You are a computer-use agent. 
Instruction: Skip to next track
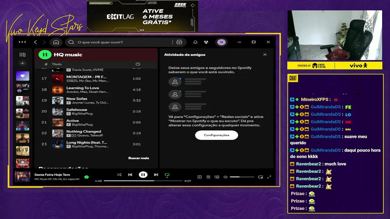pos(156,175)
